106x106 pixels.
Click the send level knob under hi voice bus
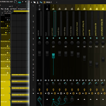[x=72, y=99]
